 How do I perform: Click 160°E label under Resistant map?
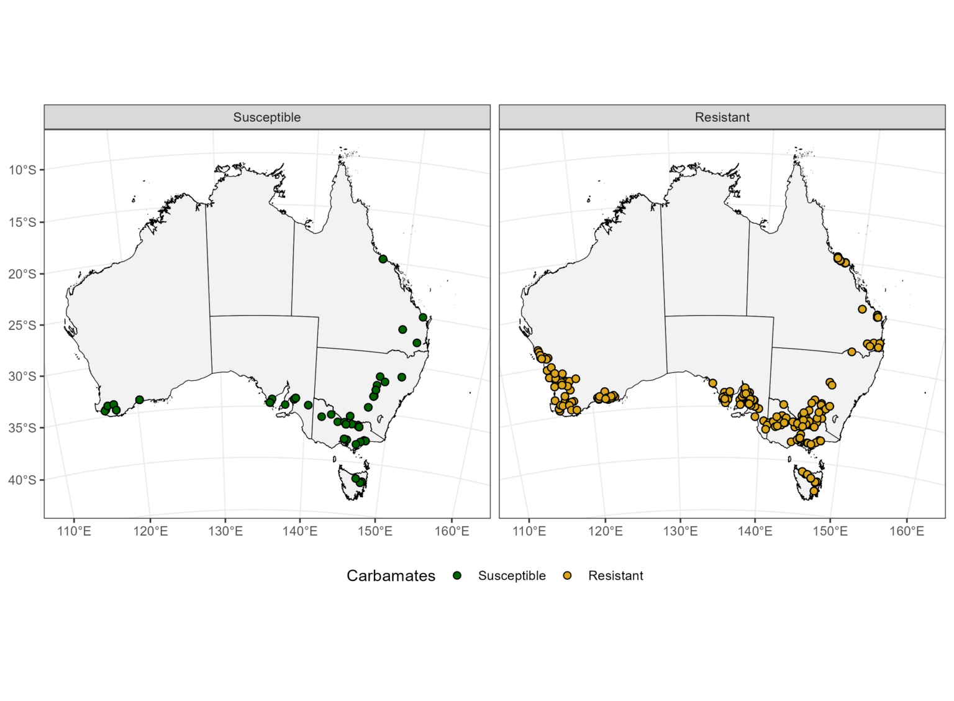(x=907, y=531)
